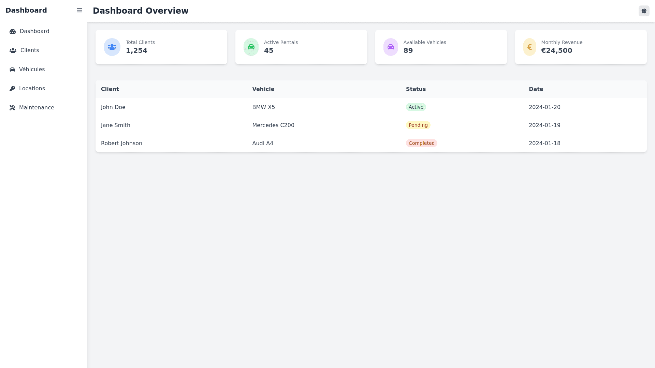Viewport: 655px width, 368px height.
Task: Click the gauge icon beside Dashboard
Action: (13, 31)
